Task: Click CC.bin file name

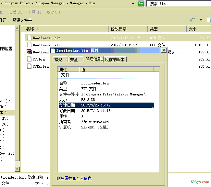Action: (x=39, y=59)
